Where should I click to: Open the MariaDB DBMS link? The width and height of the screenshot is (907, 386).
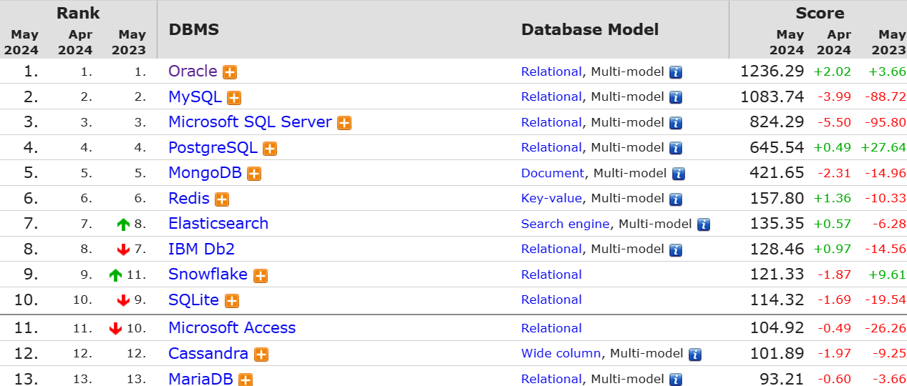200,379
